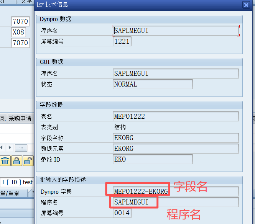Click the table scroll left arrow
The width and height of the screenshot is (255, 224).
[2, 148]
